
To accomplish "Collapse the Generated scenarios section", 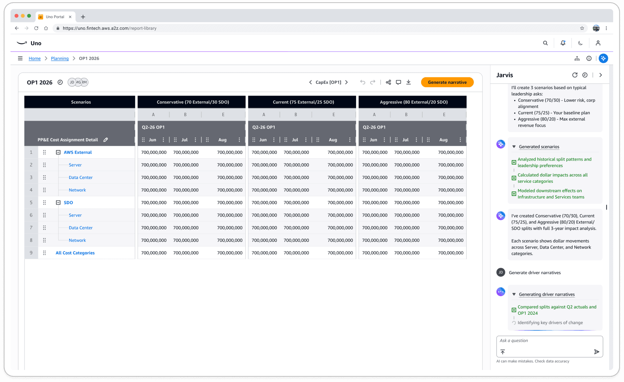I will coord(514,147).
